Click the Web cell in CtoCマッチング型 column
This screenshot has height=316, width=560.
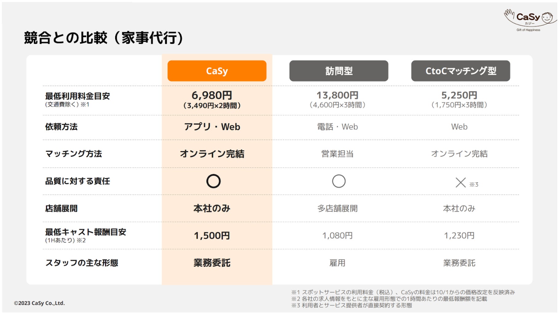(459, 127)
